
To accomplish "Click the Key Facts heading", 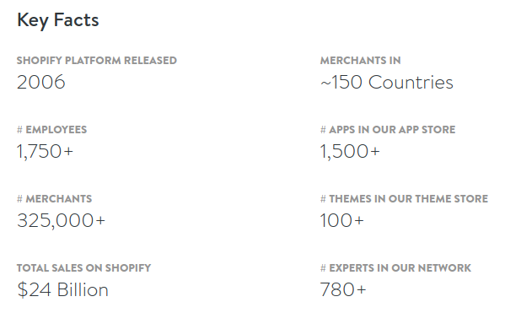I will pyautogui.click(x=58, y=20).
